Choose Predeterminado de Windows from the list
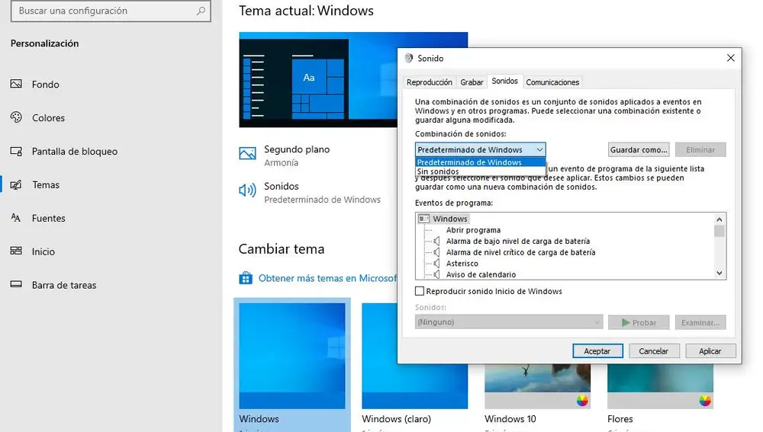Screen dimensions: 763x432 coord(480,162)
